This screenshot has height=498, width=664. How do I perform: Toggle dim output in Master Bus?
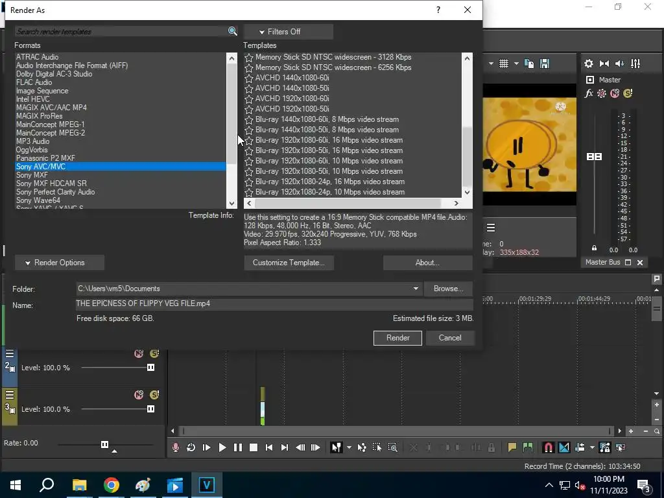[x=619, y=64]
